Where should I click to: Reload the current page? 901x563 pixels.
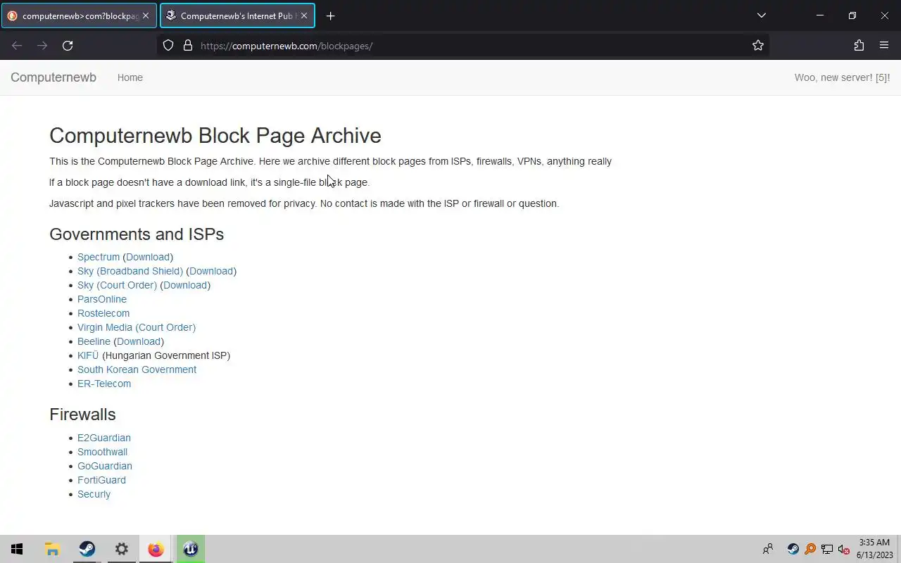[68, 46]
